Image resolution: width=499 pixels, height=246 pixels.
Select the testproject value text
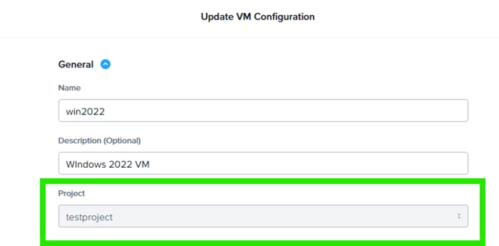pyautogui.click(x=89, y=217)
